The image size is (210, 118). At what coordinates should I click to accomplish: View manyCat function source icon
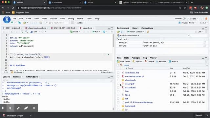pos(204,43)
